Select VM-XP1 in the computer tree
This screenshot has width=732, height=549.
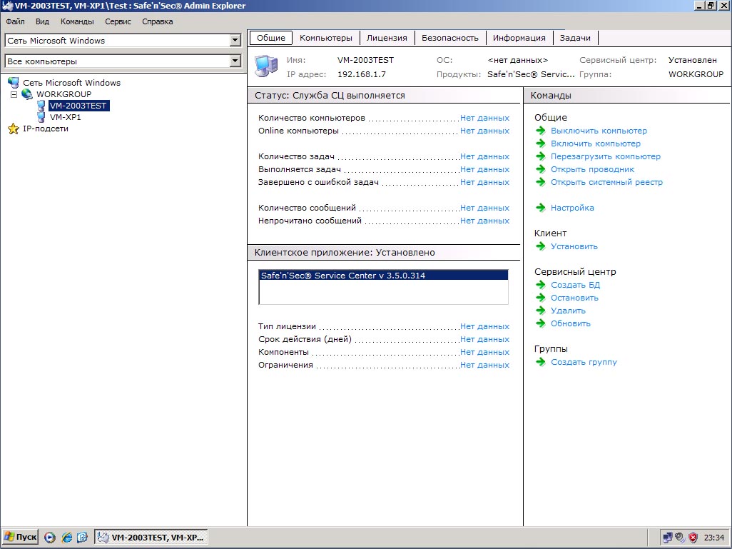point(66,117)
